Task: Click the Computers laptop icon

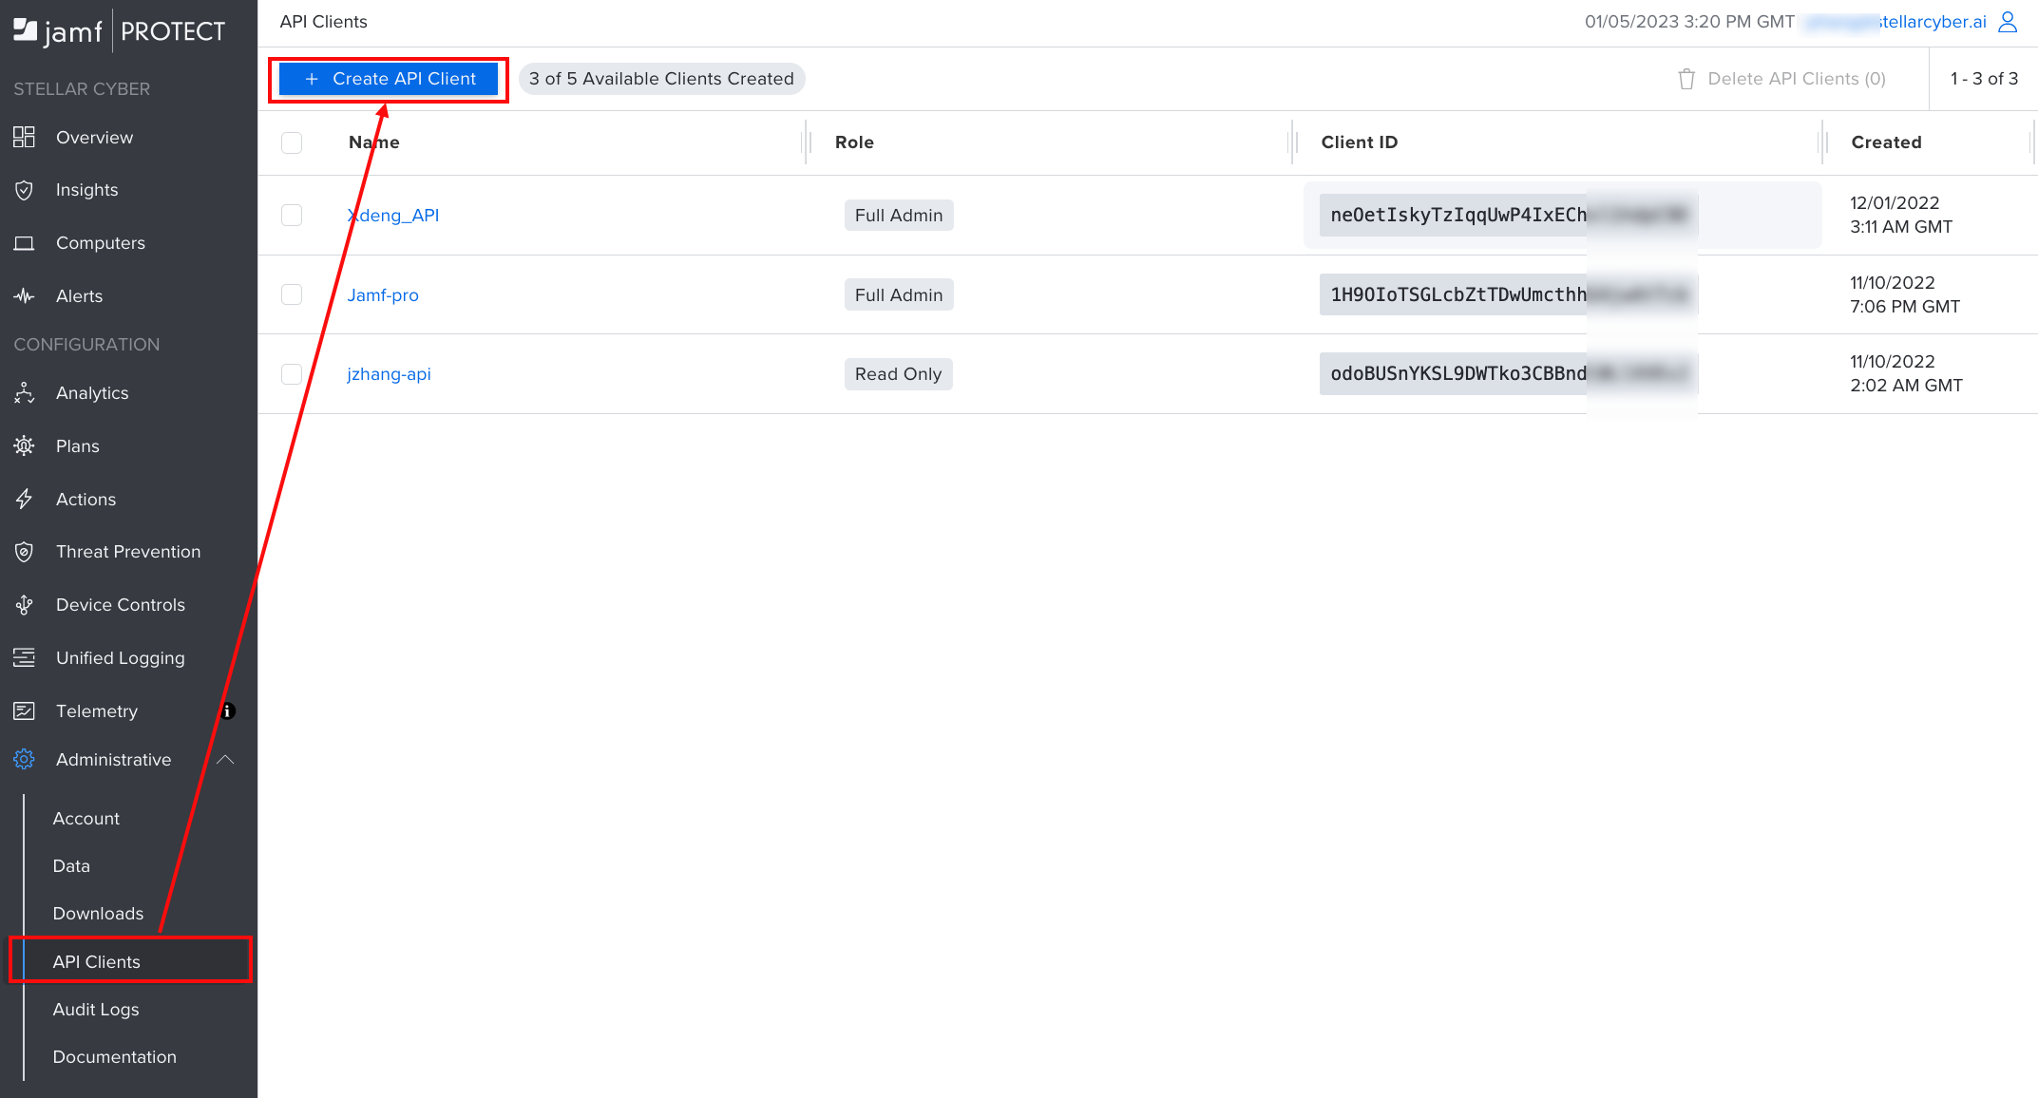Action: 24,243
